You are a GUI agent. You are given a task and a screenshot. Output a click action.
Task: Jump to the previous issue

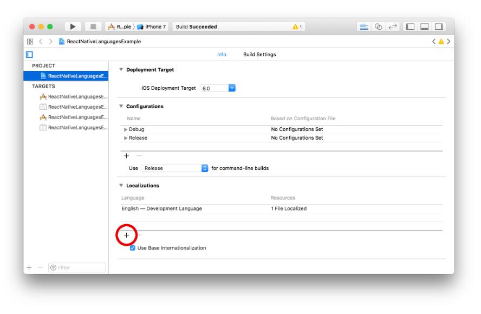(434, 41)
